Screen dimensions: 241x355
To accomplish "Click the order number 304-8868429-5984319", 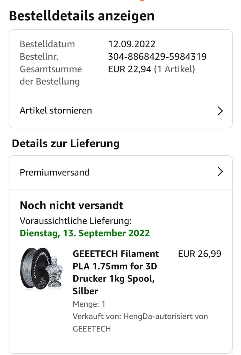I will pos(157,57).
